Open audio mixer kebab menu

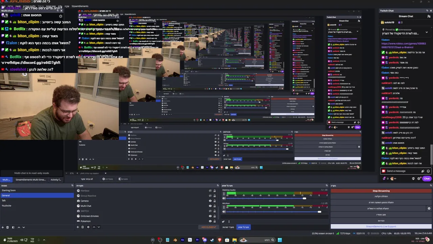[x=229, y=222]
